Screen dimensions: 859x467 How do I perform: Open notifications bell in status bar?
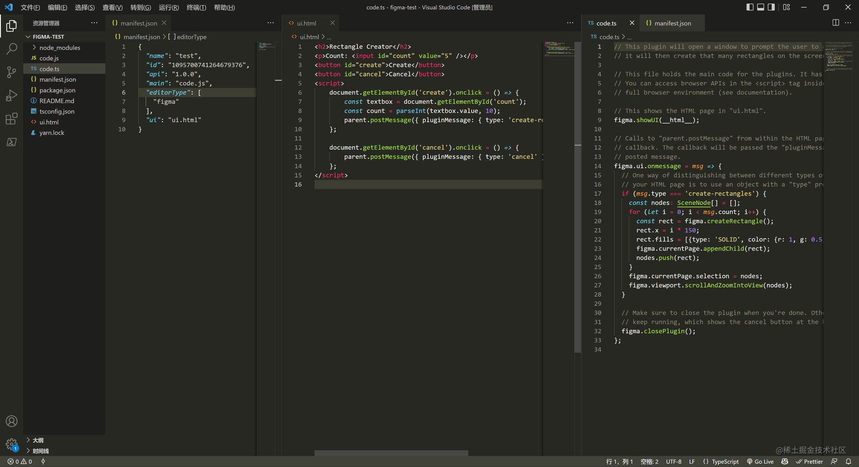[848, 461]
